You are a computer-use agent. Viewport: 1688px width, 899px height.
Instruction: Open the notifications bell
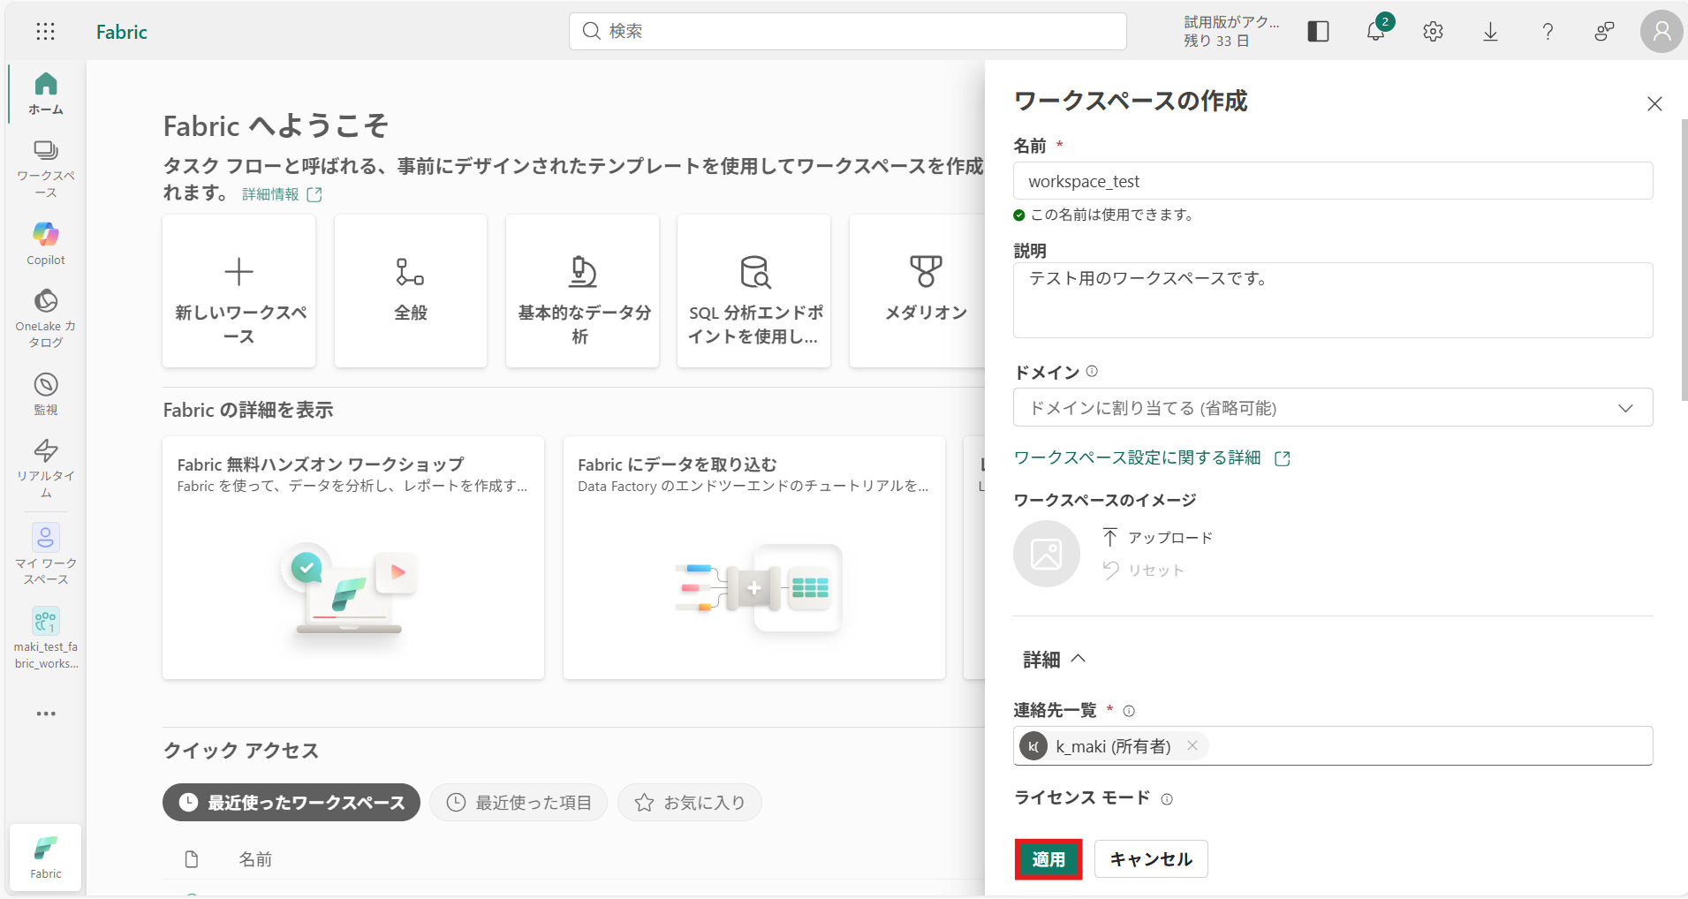(1375, 32)
